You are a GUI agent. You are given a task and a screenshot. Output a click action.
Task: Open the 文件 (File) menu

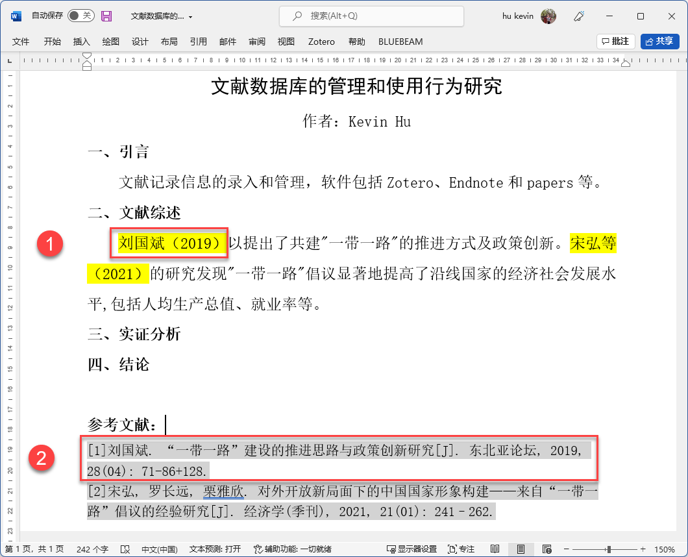(21, 42)
